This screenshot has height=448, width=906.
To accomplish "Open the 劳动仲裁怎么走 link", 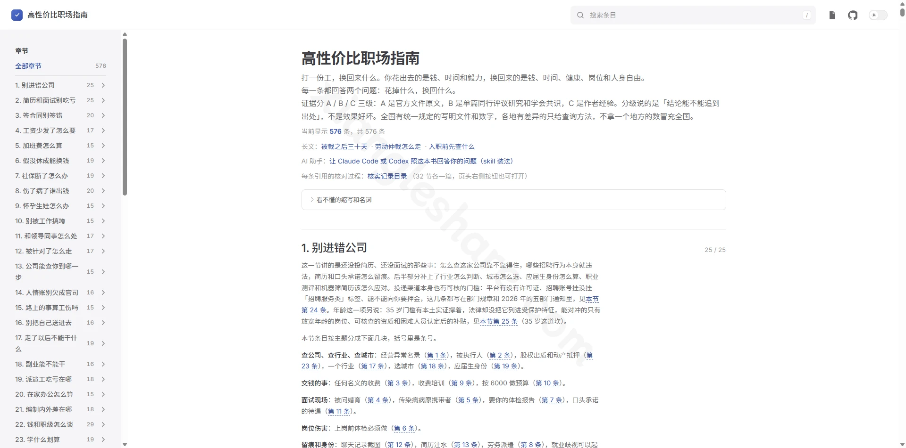I will [x=398, y=147].
